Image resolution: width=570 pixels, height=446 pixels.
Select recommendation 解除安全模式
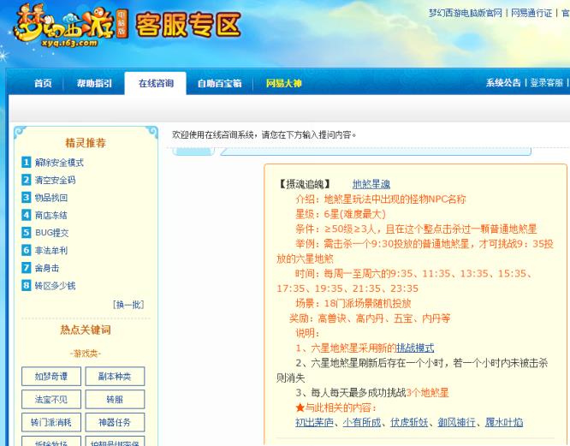tap(59, 163)
